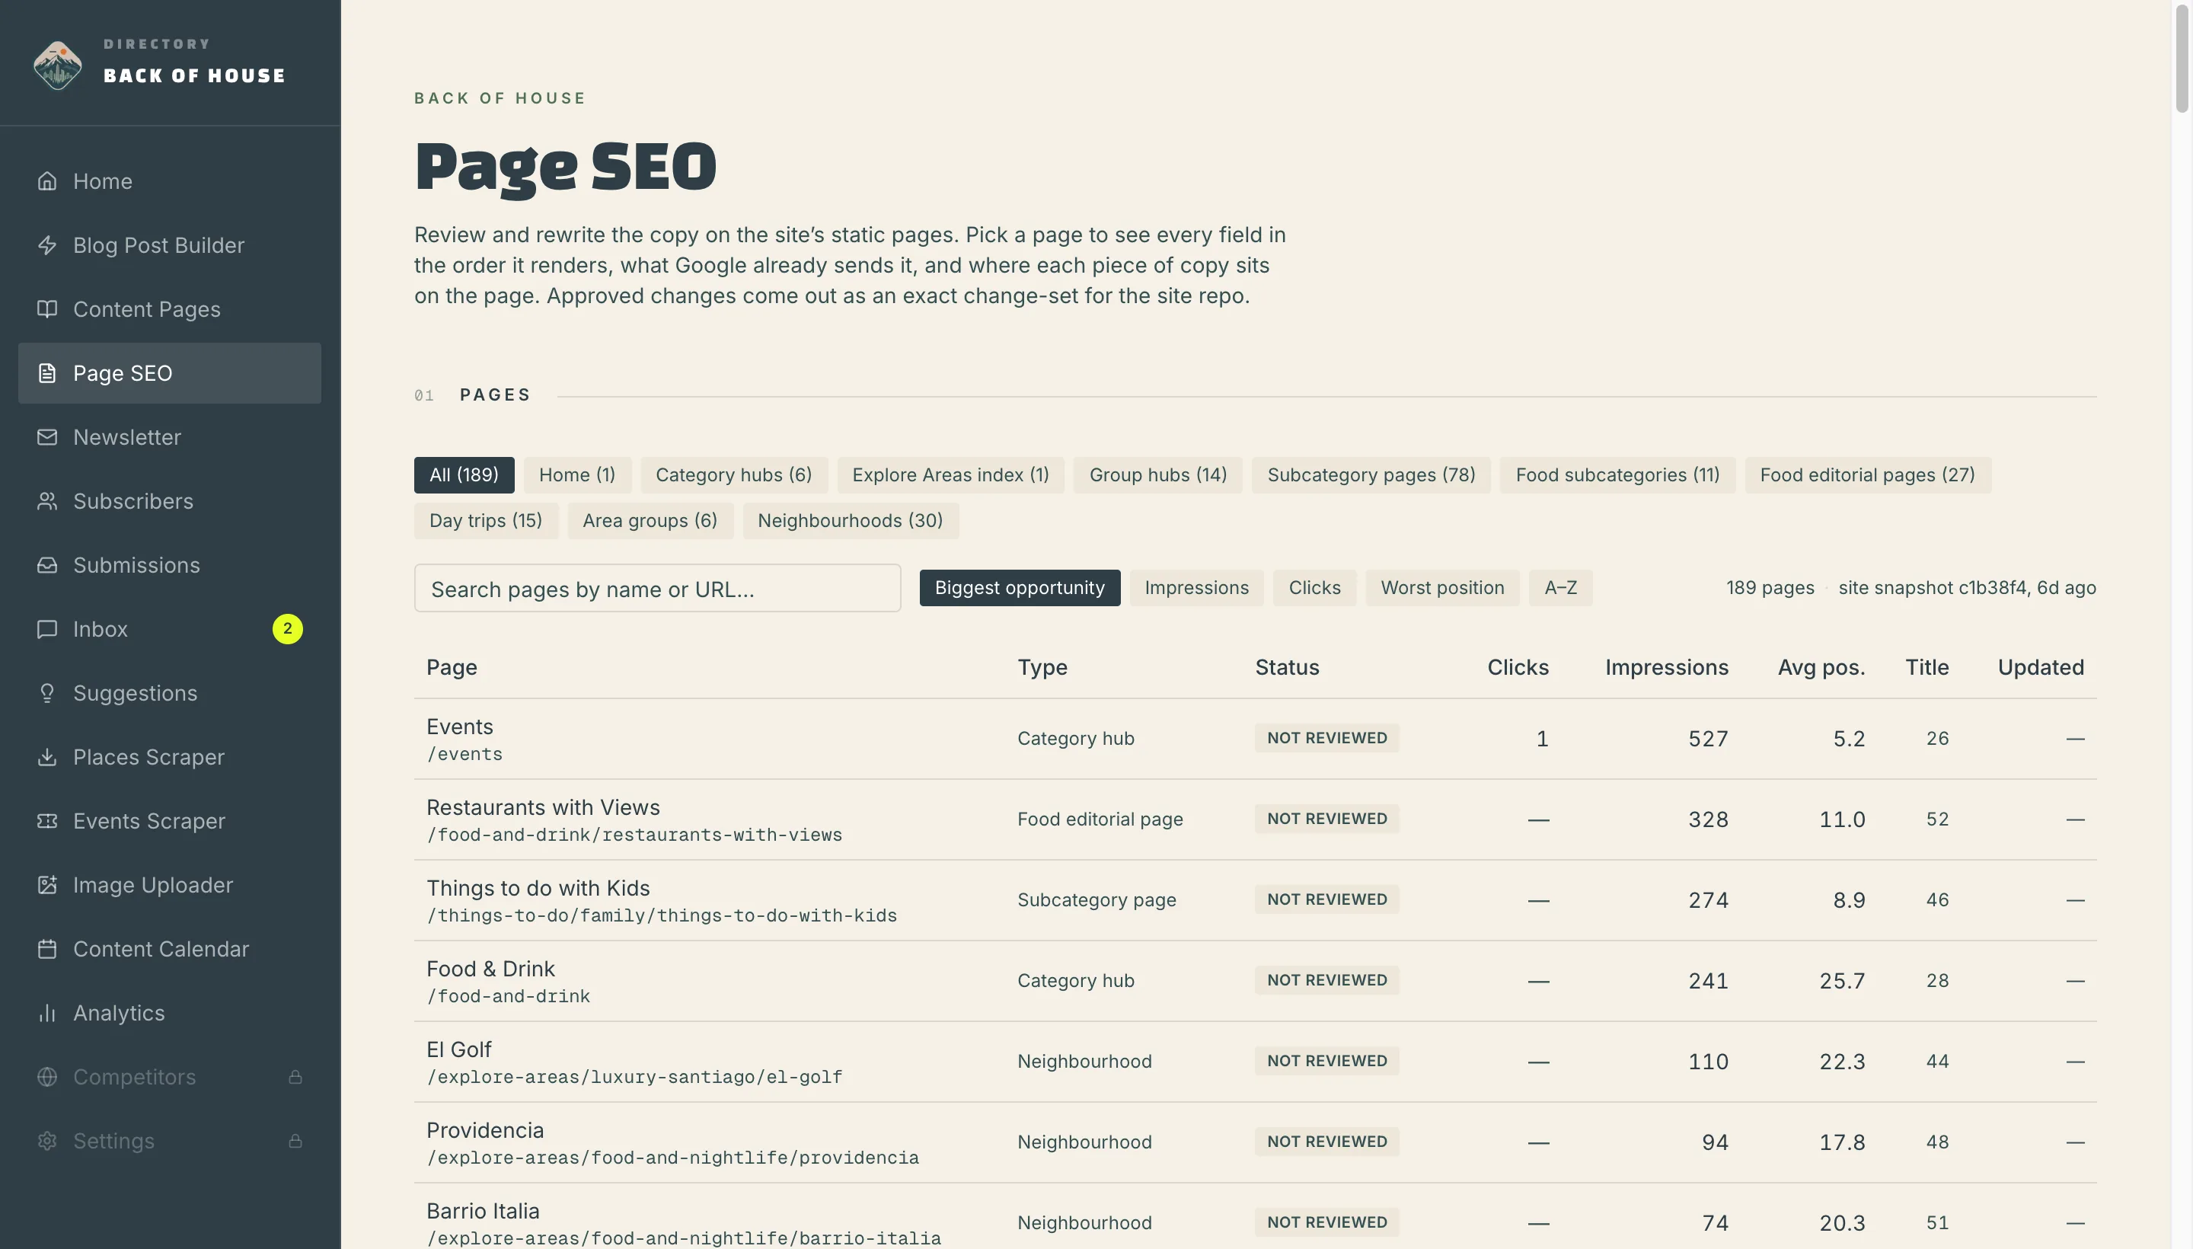Filter by Day trips (15)

pyautogui.click(x=485, y=521)
